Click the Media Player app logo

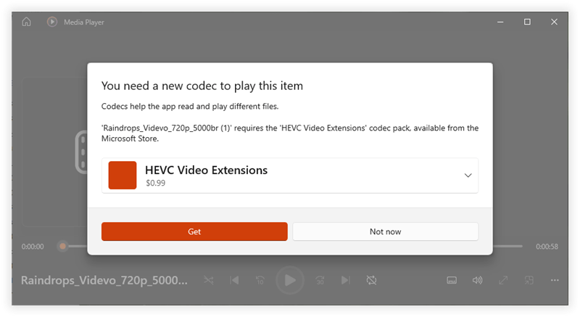coord(52,22)
